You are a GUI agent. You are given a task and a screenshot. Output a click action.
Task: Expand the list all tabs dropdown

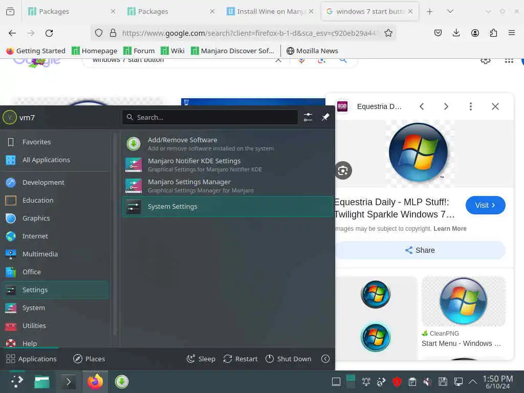(x=450, y=11)
